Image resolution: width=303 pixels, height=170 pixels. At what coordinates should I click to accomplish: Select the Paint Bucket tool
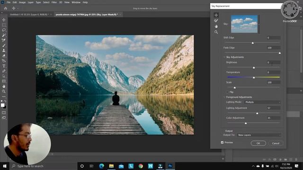coord(4,61)
